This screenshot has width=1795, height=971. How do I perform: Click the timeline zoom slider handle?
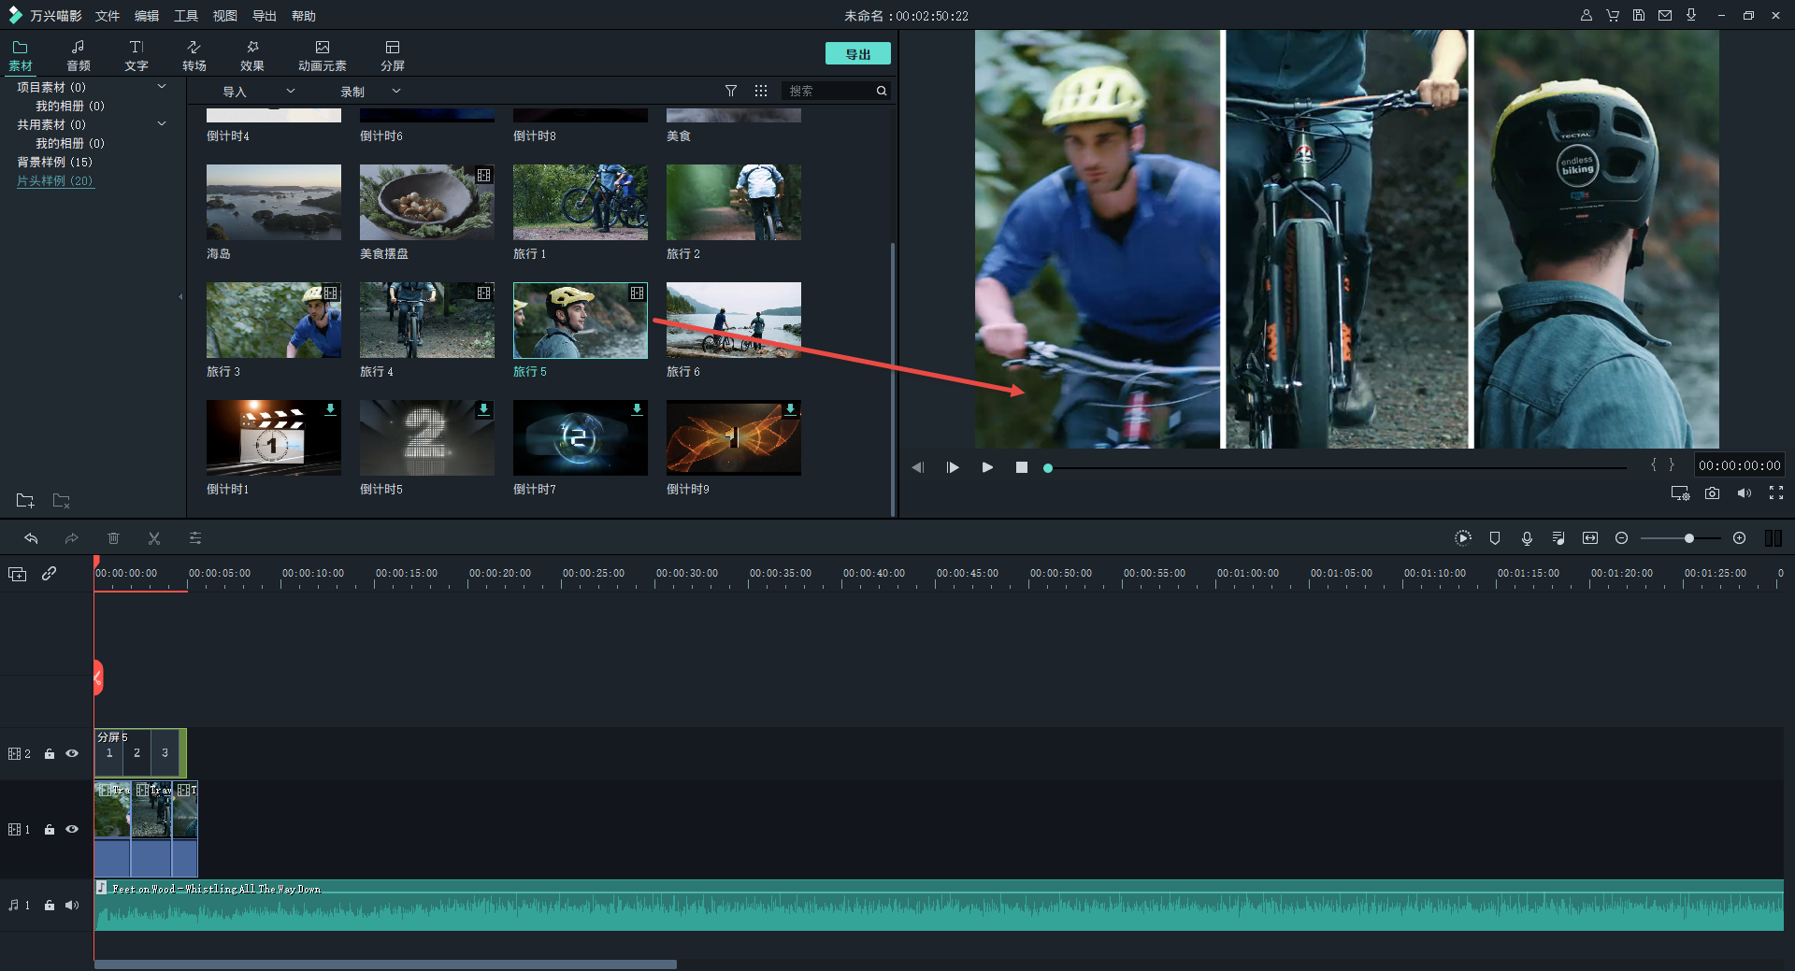click(1689, 538)
